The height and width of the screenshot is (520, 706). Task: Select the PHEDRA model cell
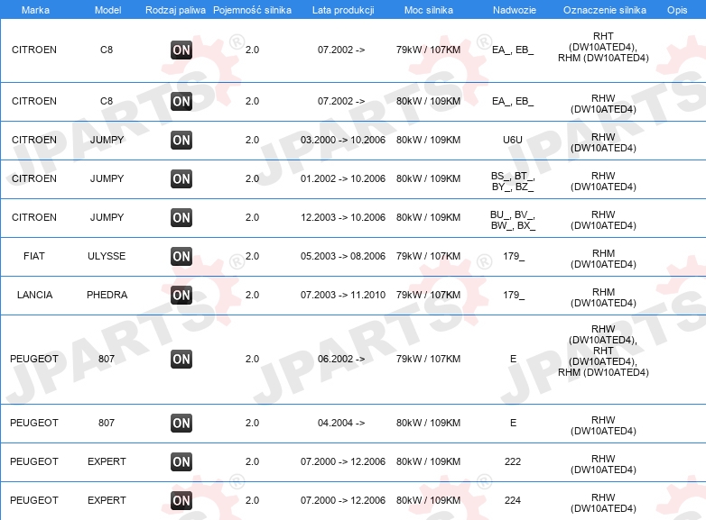(107, 295)
